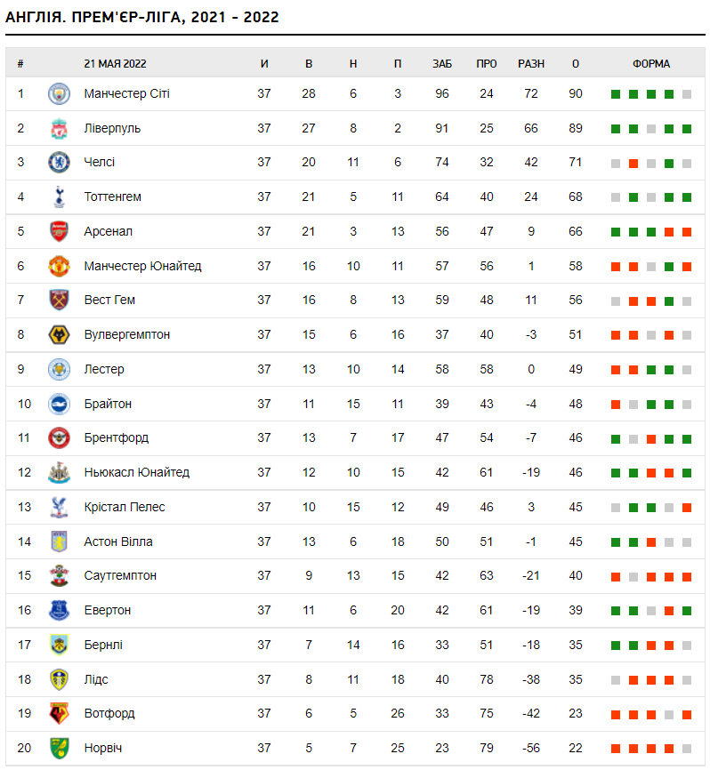Click the gray form square in Liverpool's row
Screen dimensions: 710x770
(x=651, y=129)
